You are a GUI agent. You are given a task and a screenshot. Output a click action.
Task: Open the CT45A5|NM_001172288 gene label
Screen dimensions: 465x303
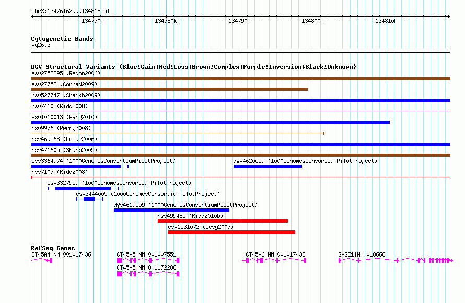click(146, 267)
